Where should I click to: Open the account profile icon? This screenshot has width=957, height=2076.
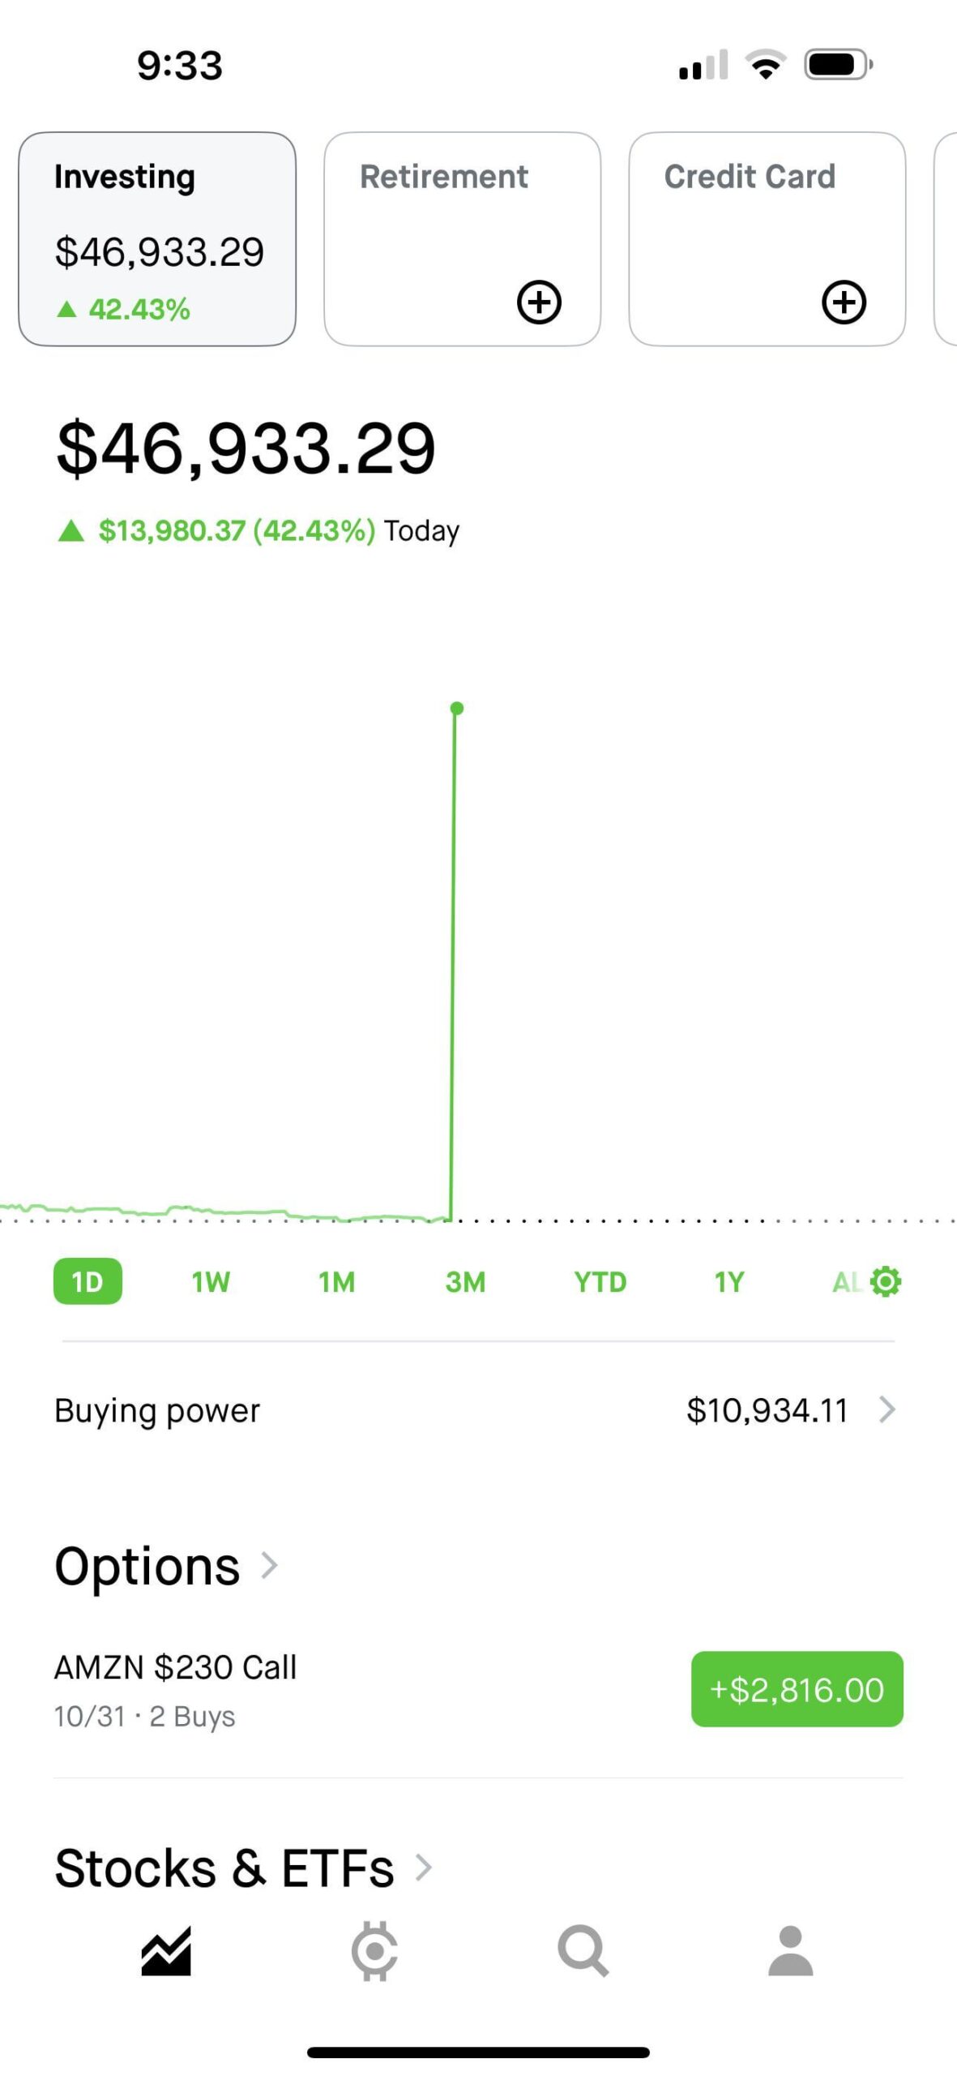click(790, 1950)
